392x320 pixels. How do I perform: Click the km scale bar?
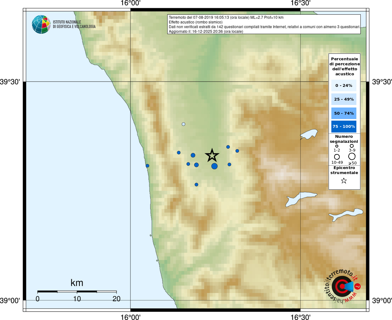click(77, 292)
